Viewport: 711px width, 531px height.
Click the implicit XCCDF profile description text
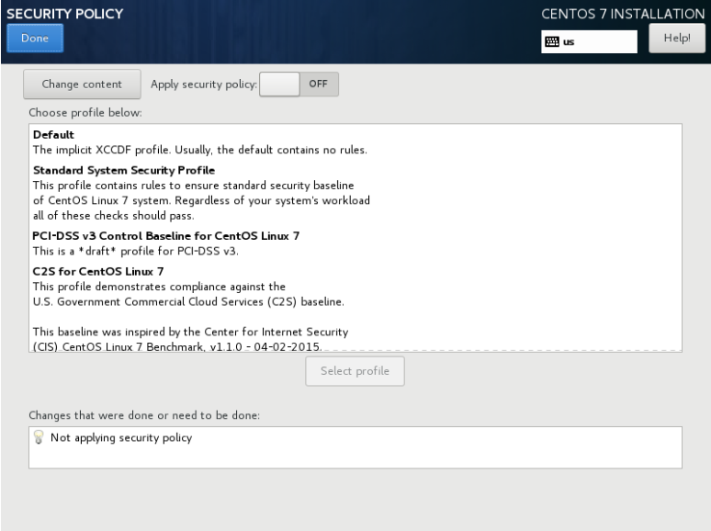coord(200,150)
